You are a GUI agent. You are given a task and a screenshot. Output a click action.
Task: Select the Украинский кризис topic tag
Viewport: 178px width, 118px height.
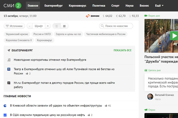pos(17,34)
